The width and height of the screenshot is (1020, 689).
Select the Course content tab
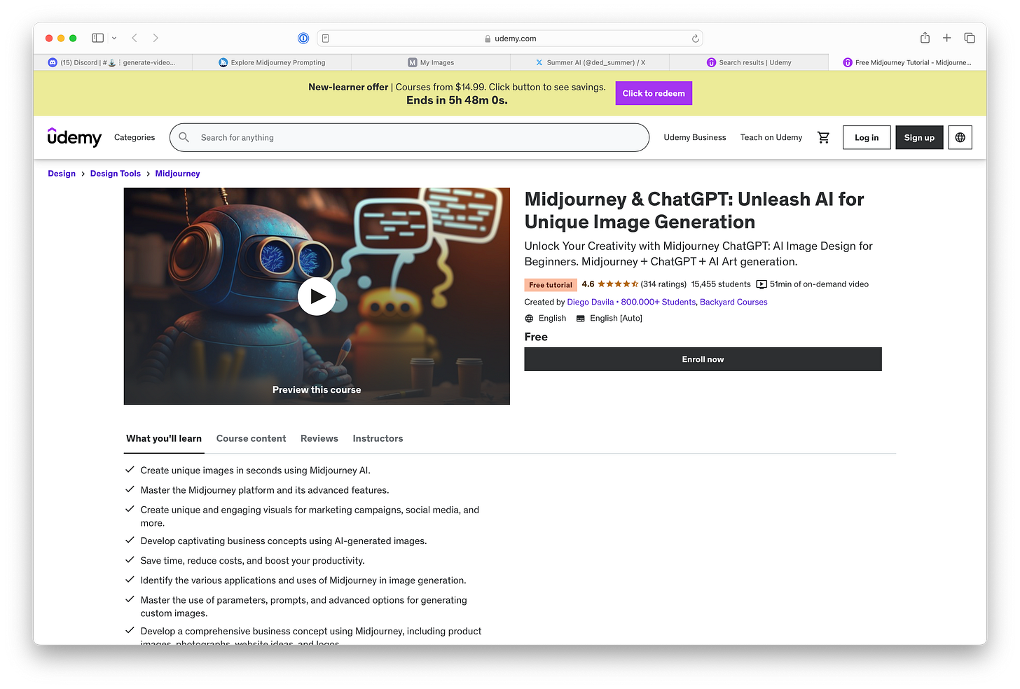point(251,438)
